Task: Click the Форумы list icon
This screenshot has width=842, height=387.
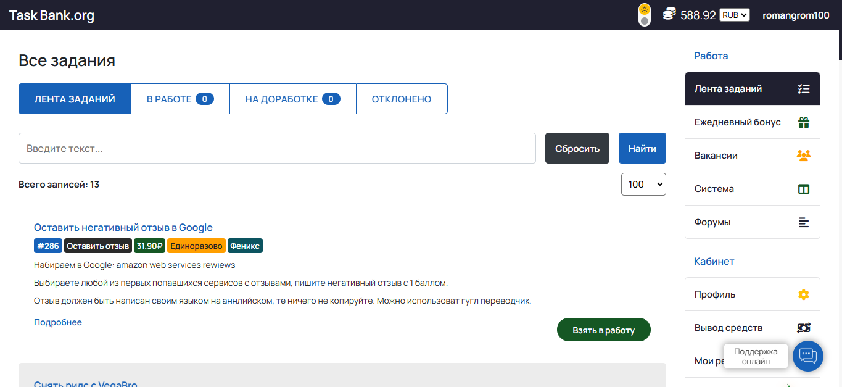Action: pos(803,222)
